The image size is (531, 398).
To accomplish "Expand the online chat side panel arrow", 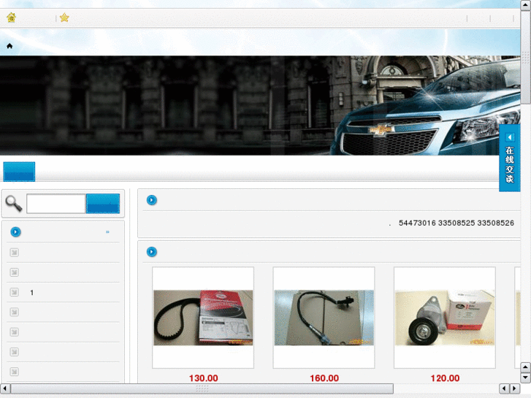I will tap(510, 137).
